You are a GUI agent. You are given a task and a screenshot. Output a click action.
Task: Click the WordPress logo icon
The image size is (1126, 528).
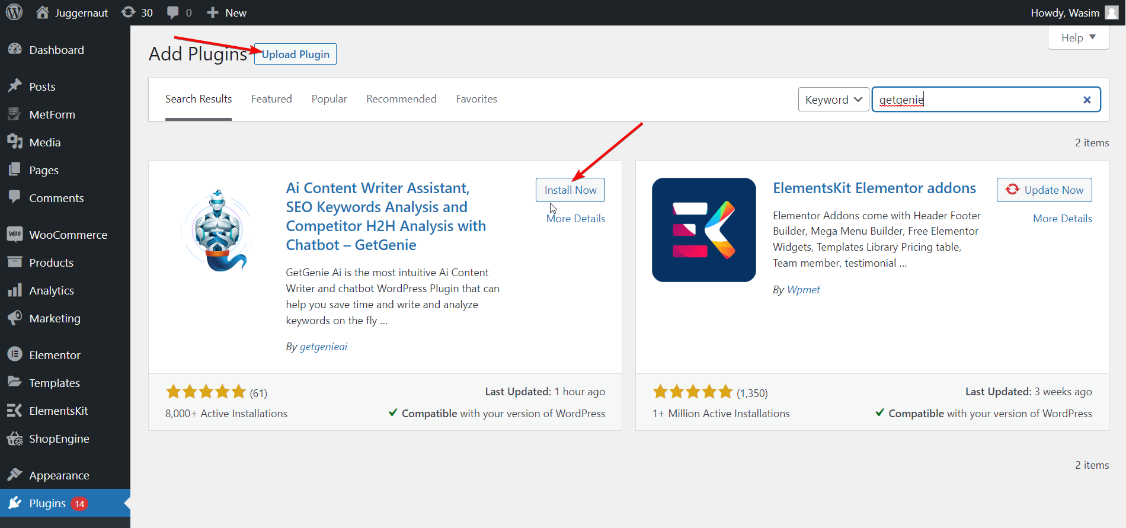click(x=14, y=12)
